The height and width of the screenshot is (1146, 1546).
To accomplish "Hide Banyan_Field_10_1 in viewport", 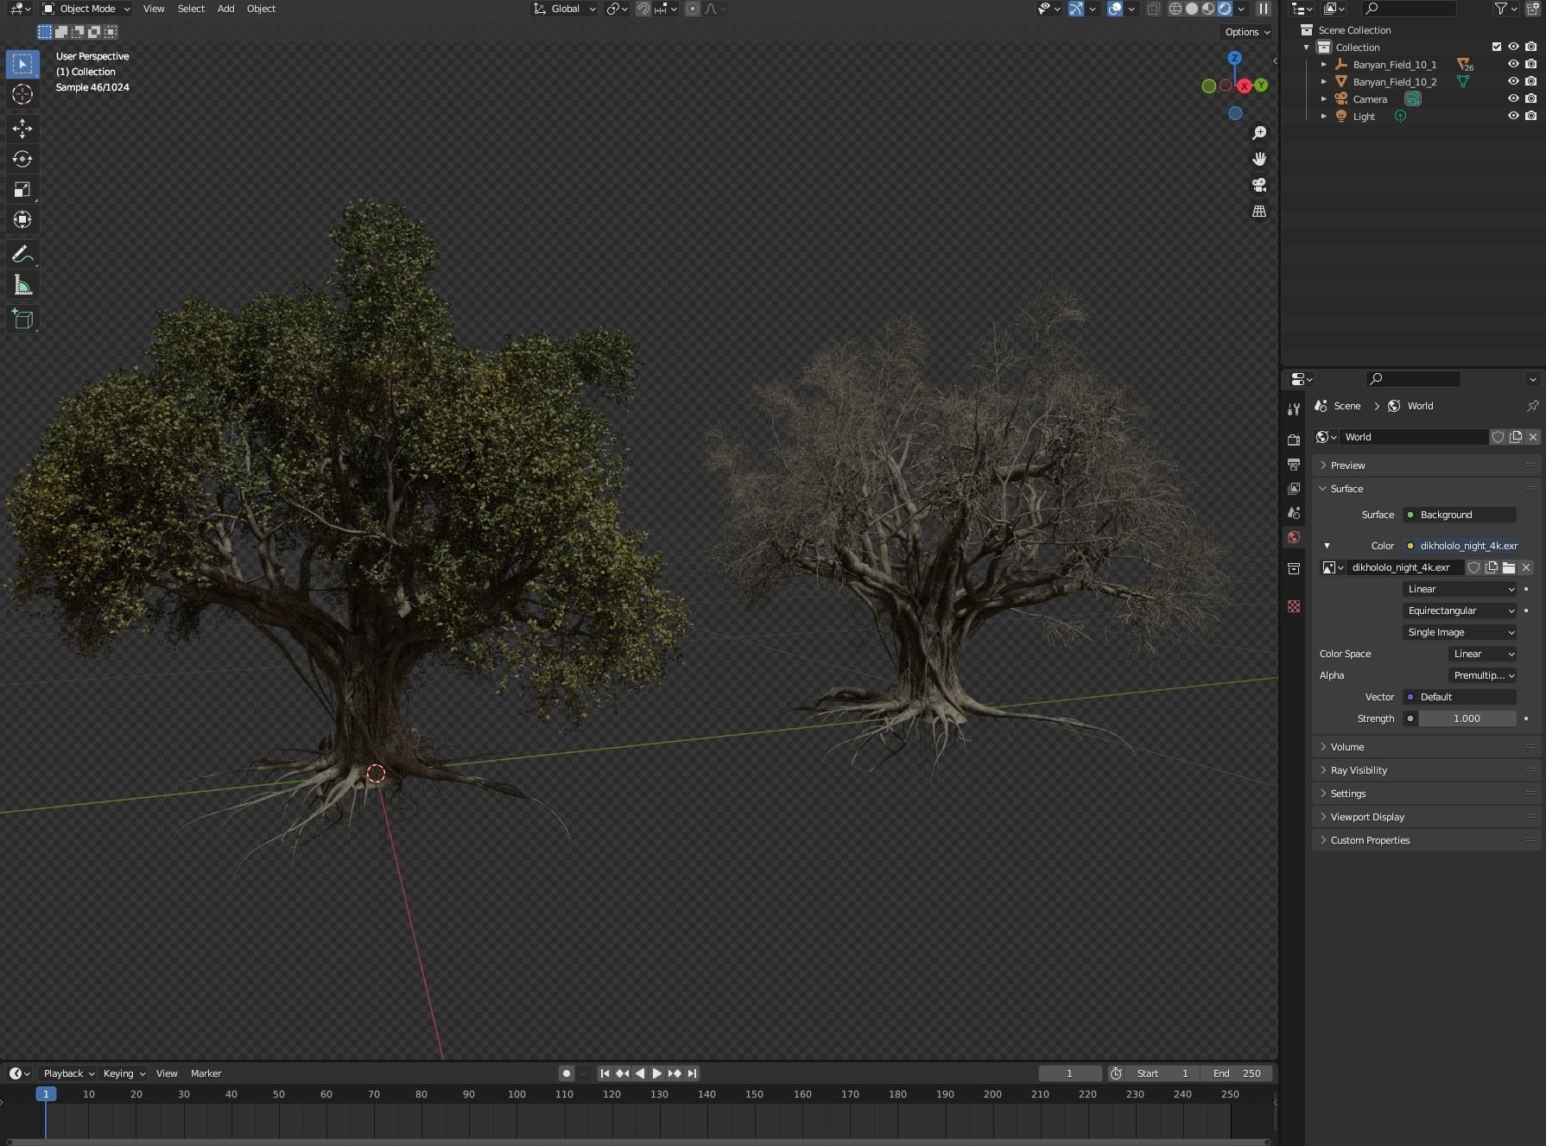I will [x=1513, y=64].
